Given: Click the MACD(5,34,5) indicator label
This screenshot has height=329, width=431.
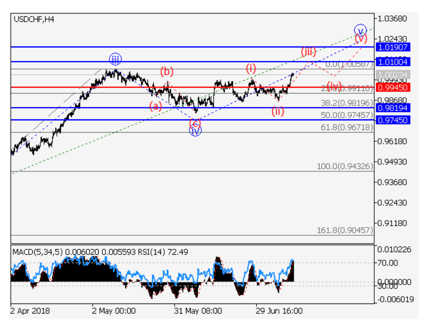Looking at the screenshot, I should point(37,252).
